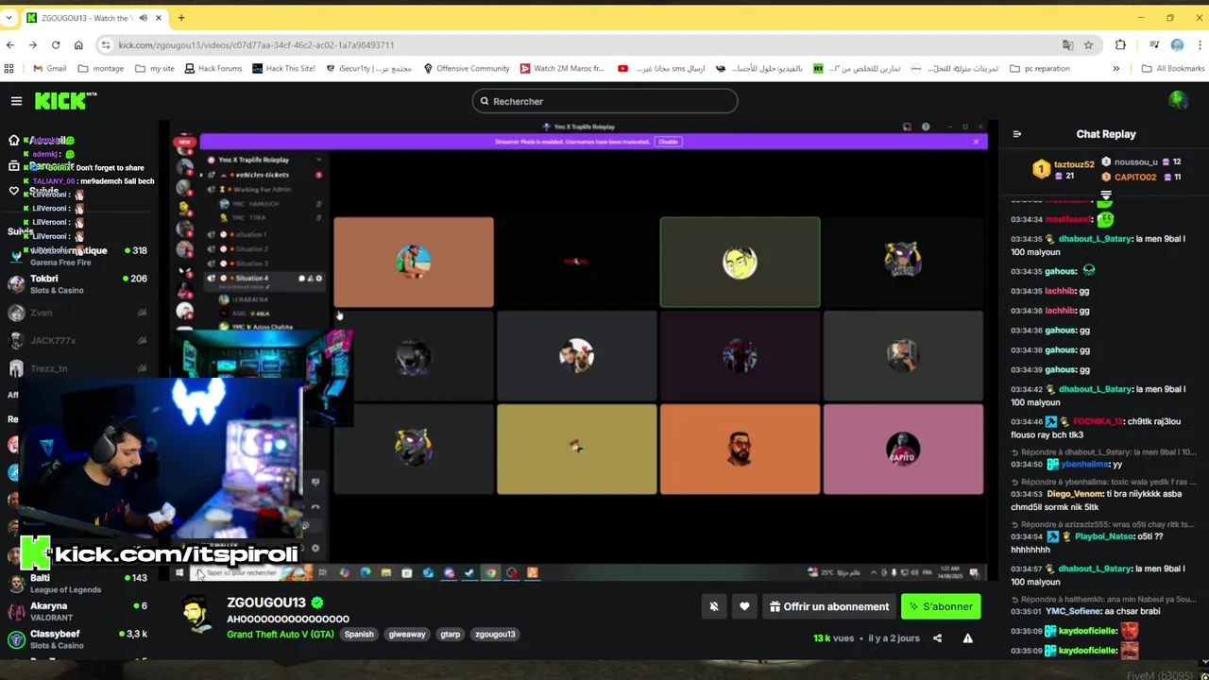
Task: Click the Rechercher search field
Action: (604, 101)
